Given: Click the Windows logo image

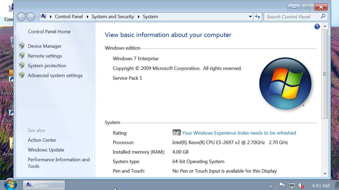Looking at the screenshot, I should pos(285,83).
